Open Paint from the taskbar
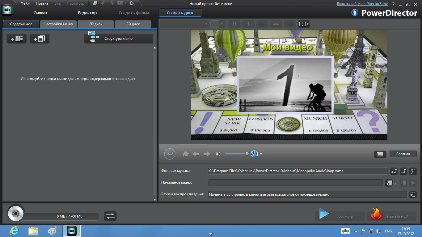 [x=53, y=231]
